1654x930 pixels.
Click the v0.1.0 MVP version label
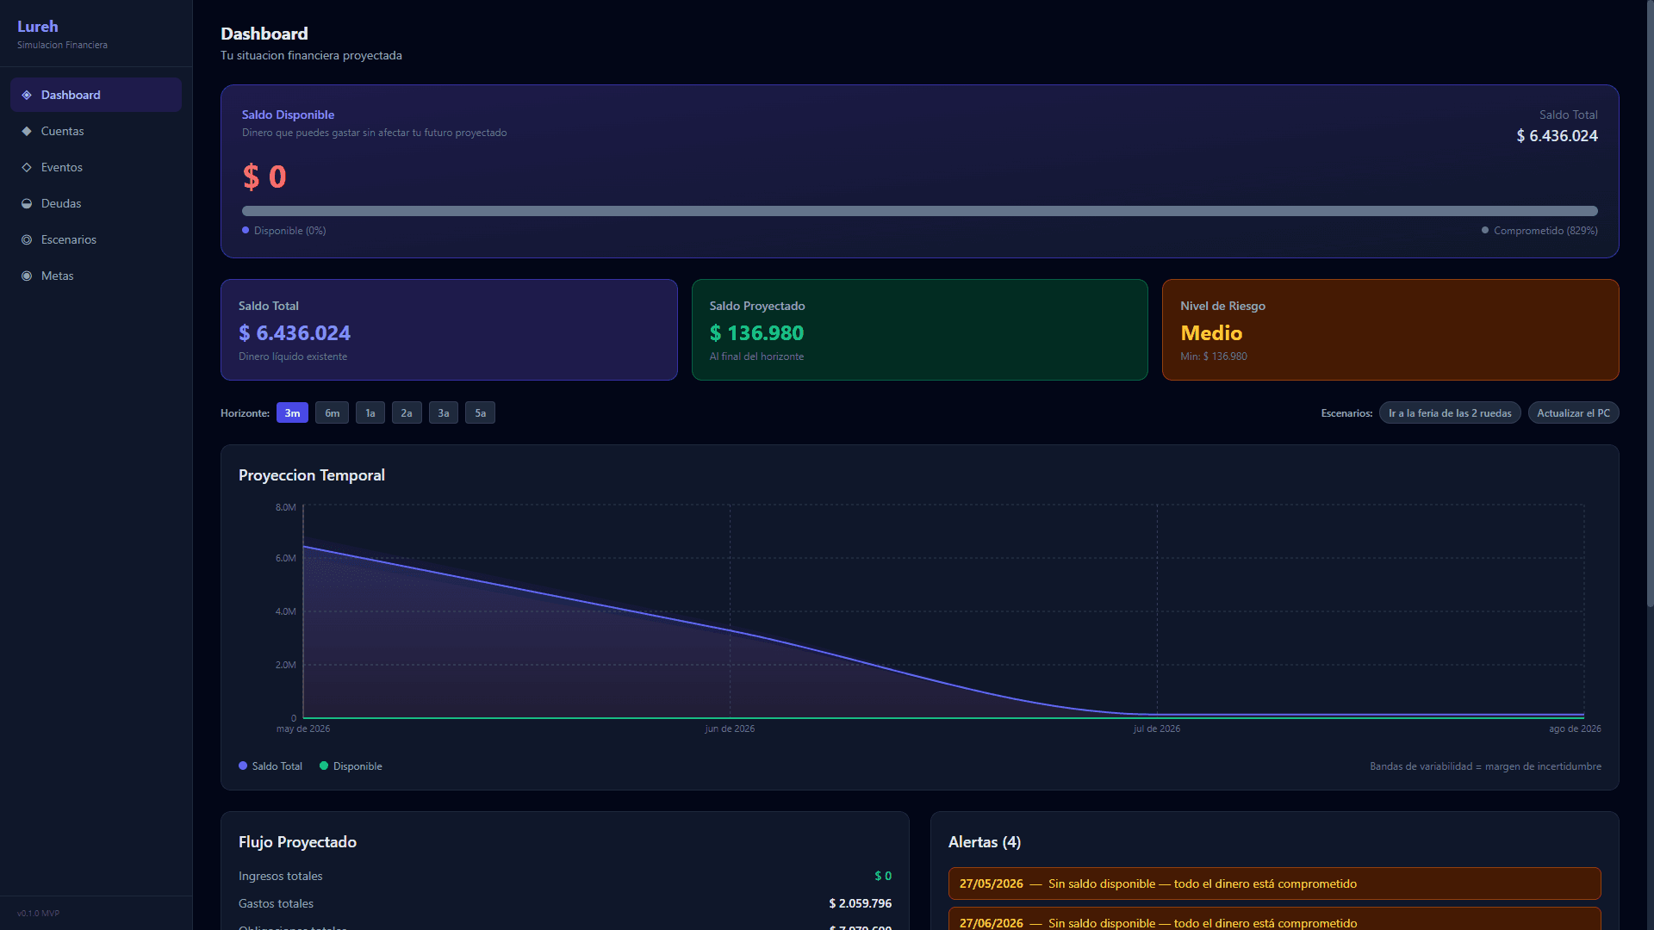[x=38, y=914]
